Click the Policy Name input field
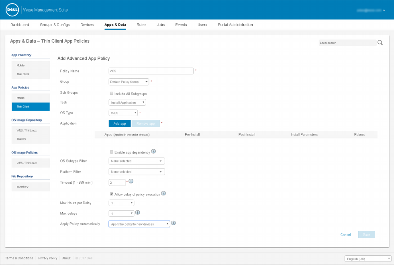The width and height of the screenshot is (394, 265). click(151, 71)
